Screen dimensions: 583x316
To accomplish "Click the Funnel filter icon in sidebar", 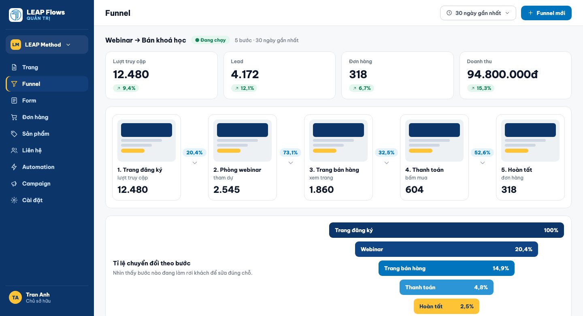I will point(14,84).
